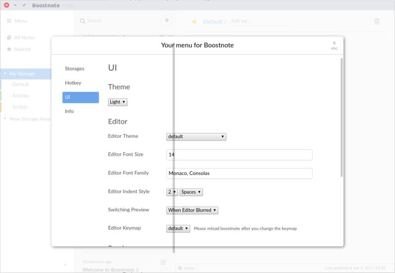Click the note document icon in list

pyautogui.click(x=163, y=262)
